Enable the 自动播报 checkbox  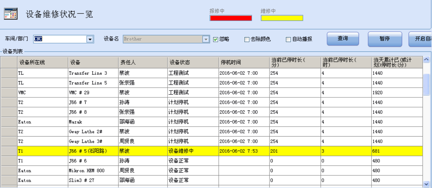tap(288, 40)
